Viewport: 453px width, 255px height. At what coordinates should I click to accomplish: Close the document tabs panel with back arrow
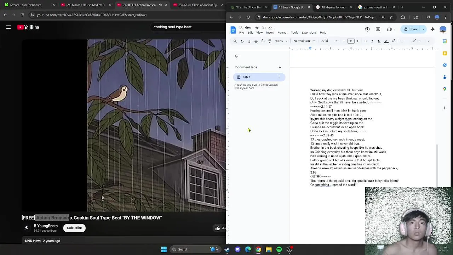tap(236, 56)
